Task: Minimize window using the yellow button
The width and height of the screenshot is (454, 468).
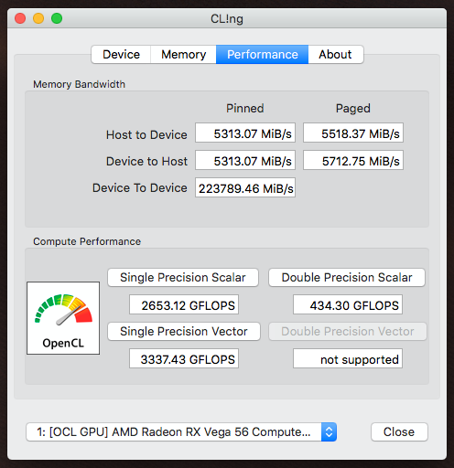Action: tap(38, 18)
